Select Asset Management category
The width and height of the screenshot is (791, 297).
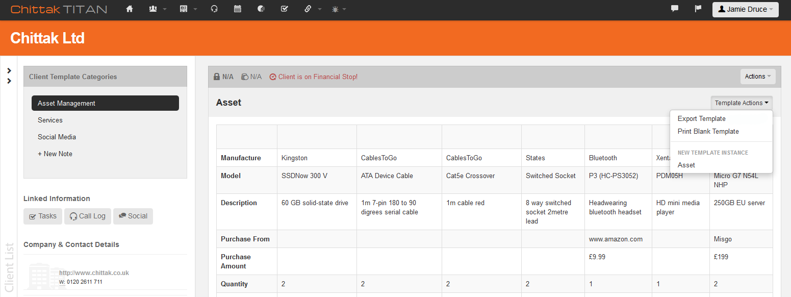(x=105, y=103)
